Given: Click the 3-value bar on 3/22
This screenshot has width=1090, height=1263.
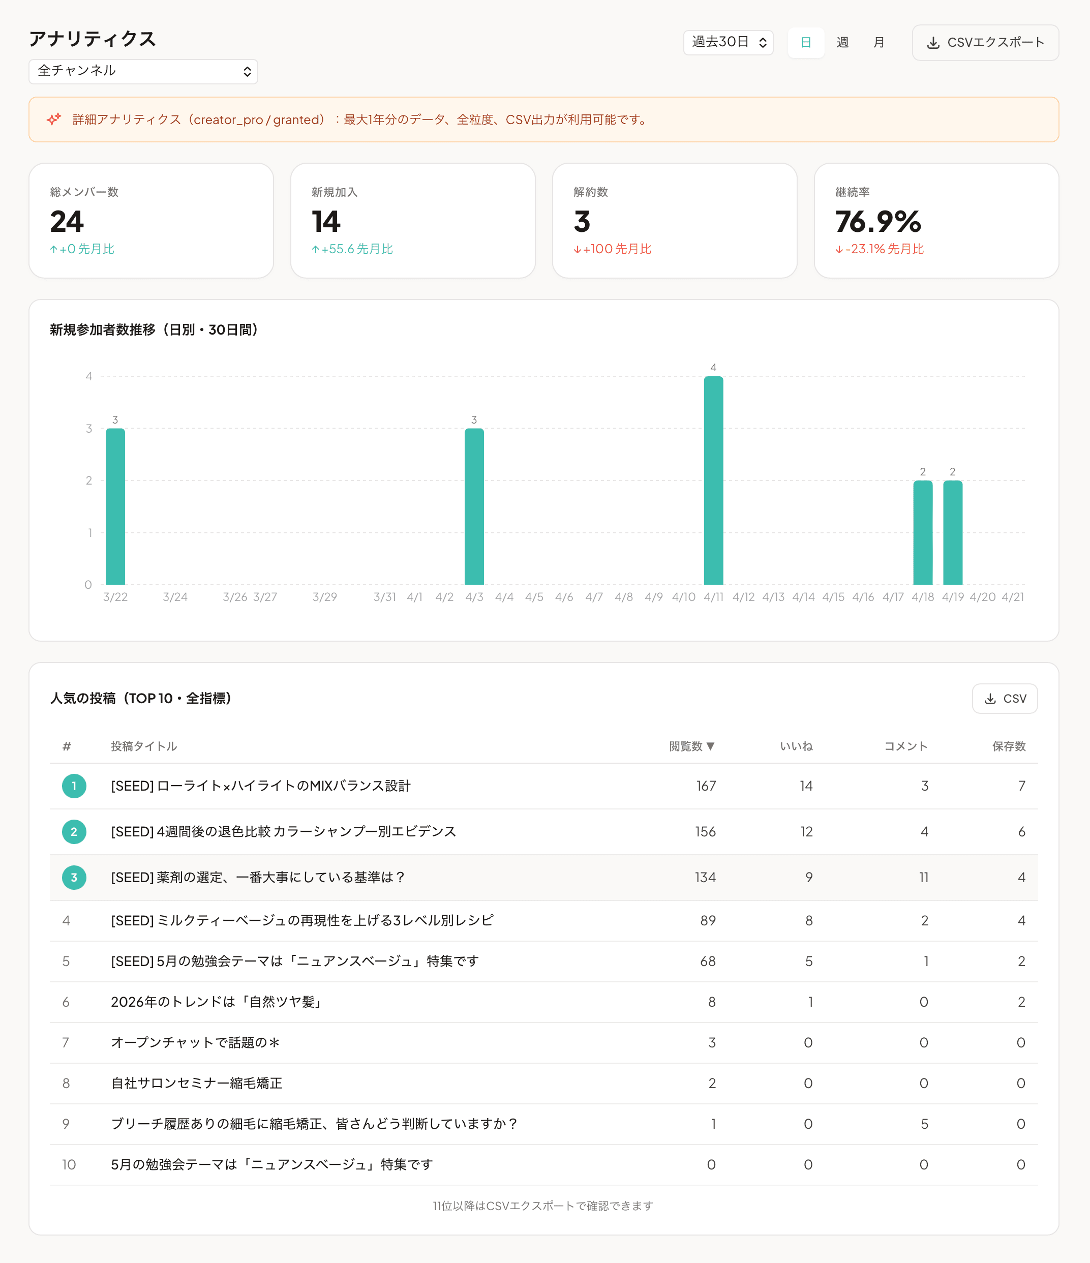Looking at the screenshot, I should click(115, 506).
